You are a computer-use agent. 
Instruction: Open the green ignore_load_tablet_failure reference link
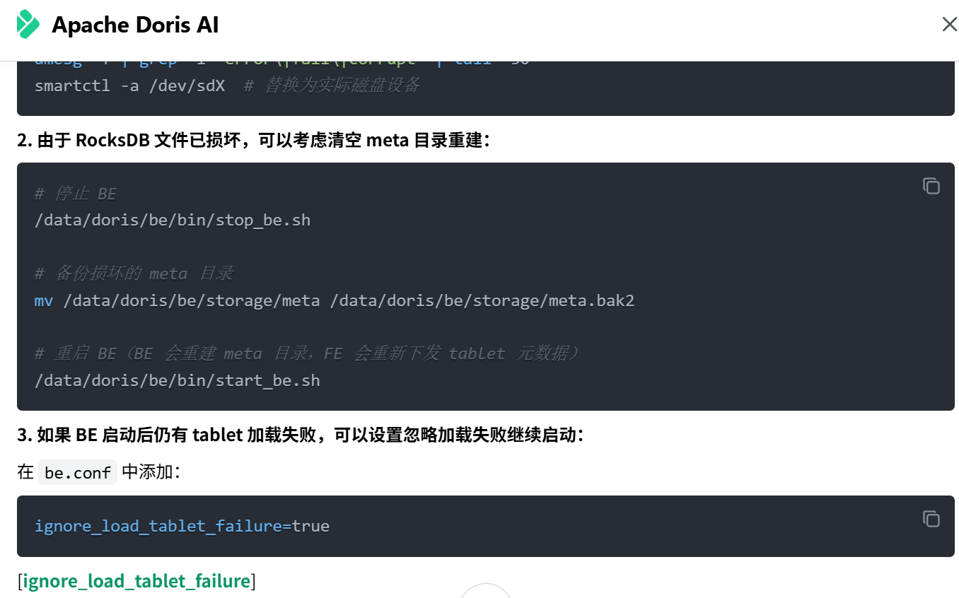(x=136, y=581)
